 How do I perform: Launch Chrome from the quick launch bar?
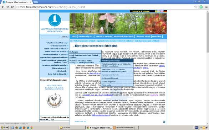[32, 128]
